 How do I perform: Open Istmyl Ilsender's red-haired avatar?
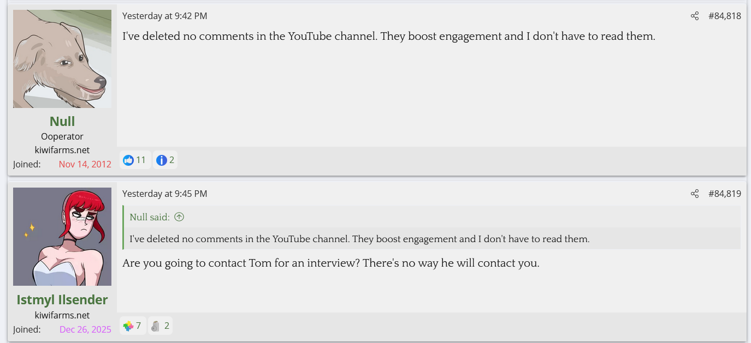pos(62,237)
